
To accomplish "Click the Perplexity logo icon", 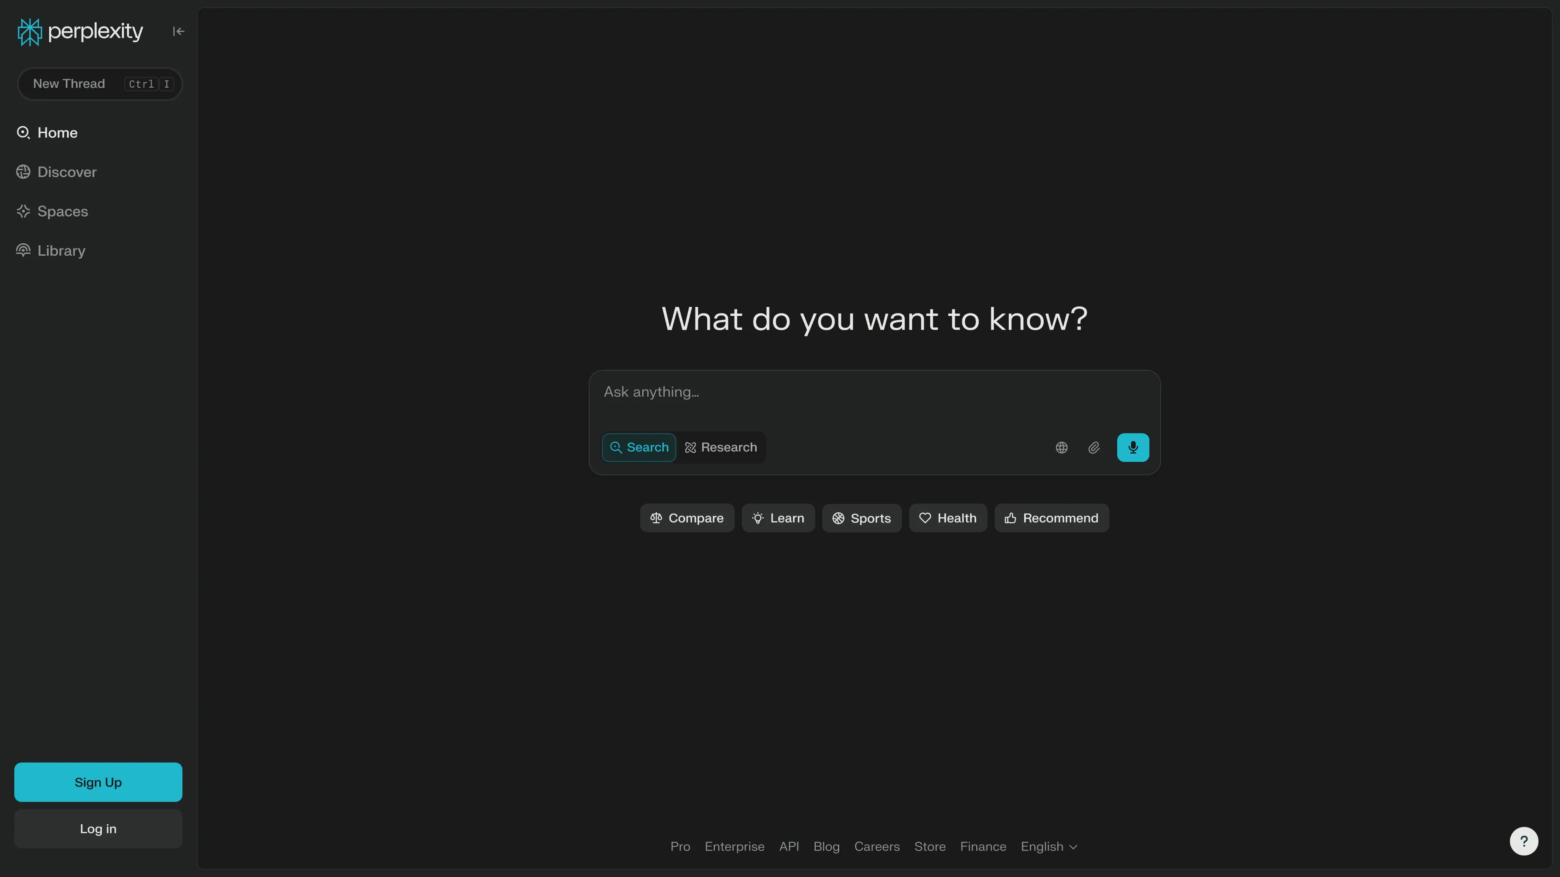I will coord(29,32).
